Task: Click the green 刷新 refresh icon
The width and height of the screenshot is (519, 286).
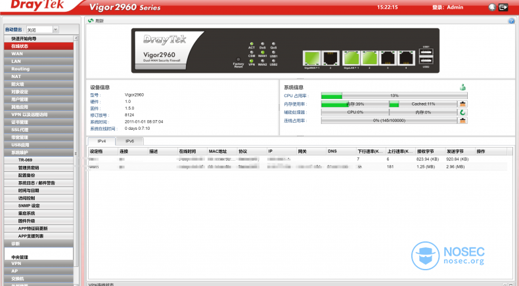Action: 91,20
